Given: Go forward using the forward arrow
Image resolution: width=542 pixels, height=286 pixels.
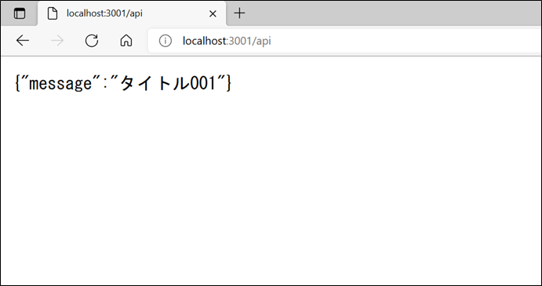Looking at the screenshot, I should 57,41.
